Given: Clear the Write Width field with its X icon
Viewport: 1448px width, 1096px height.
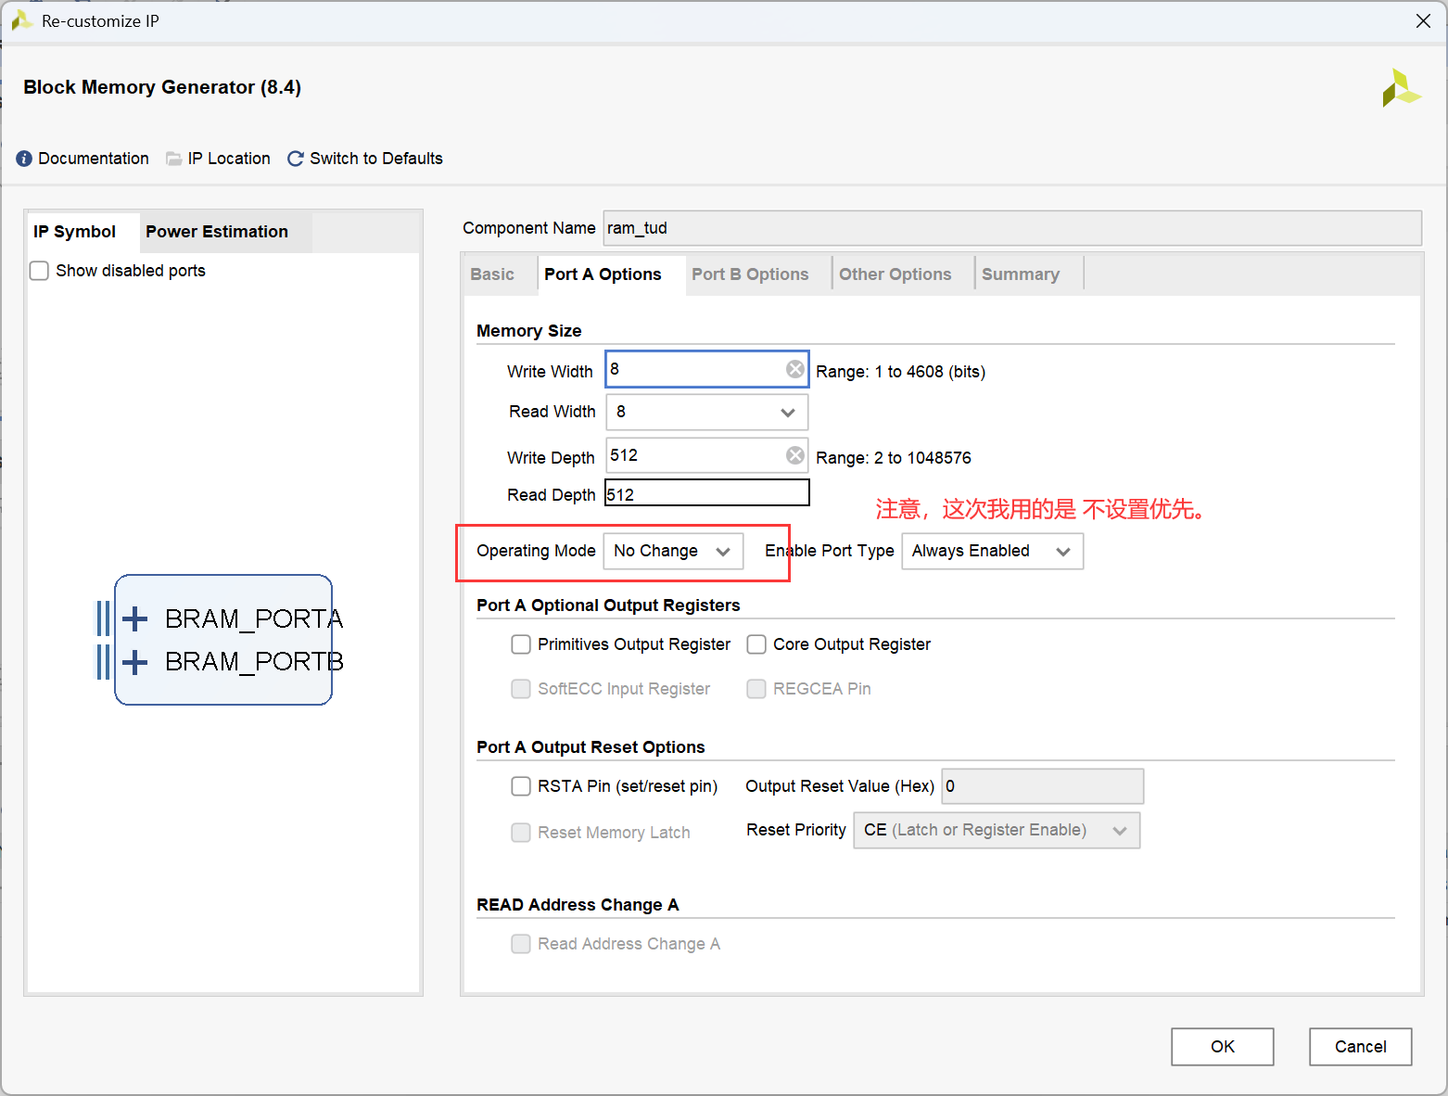Looking at the screenshot, I should tap(795, 369).
